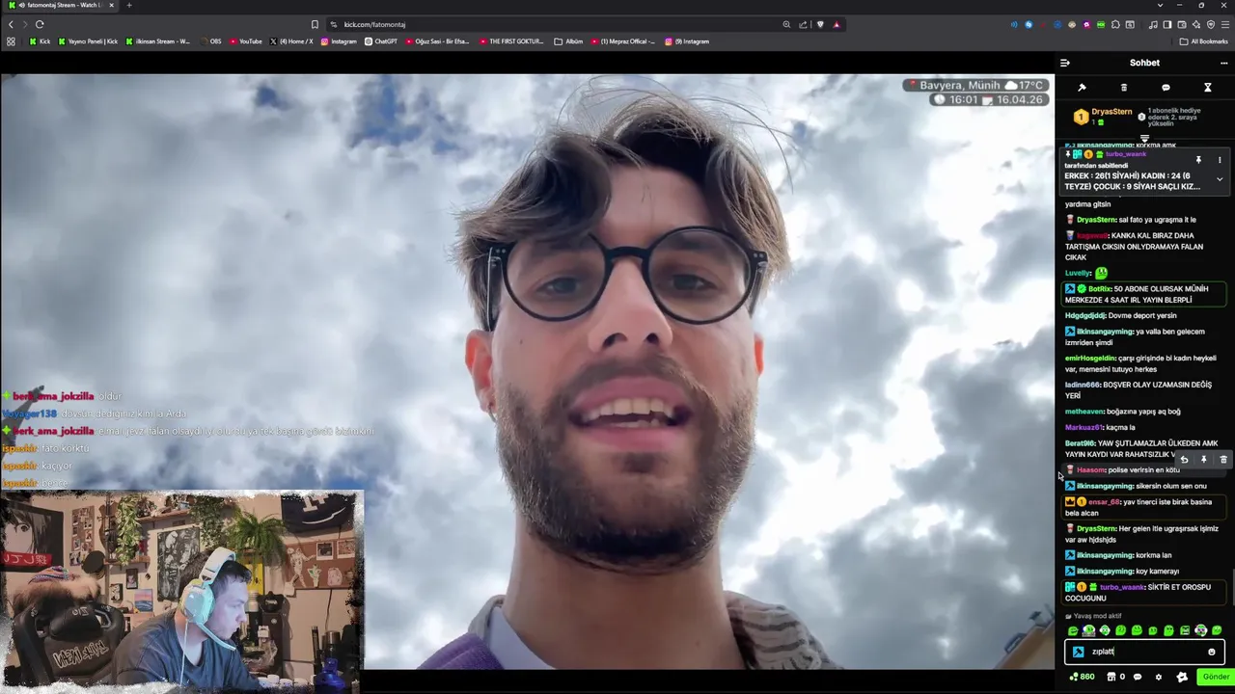
Task: Reload the page with browser refresh button
Action: pyautogui.click(x=40, y=24)
